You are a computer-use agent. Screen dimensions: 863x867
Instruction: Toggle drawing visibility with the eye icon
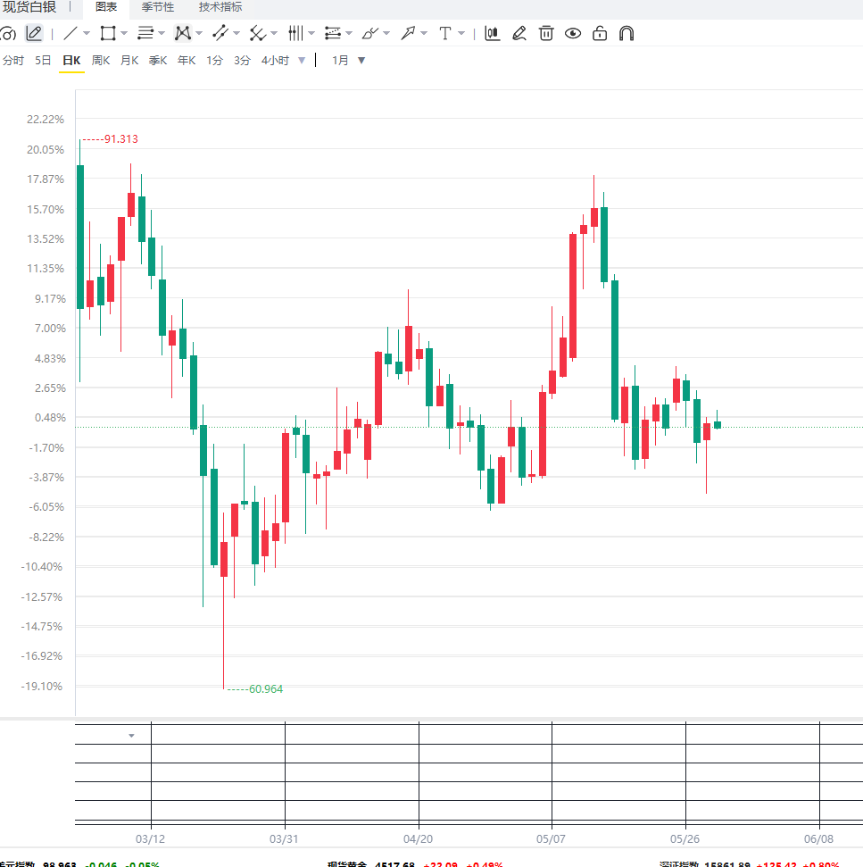tap(573, 33)
